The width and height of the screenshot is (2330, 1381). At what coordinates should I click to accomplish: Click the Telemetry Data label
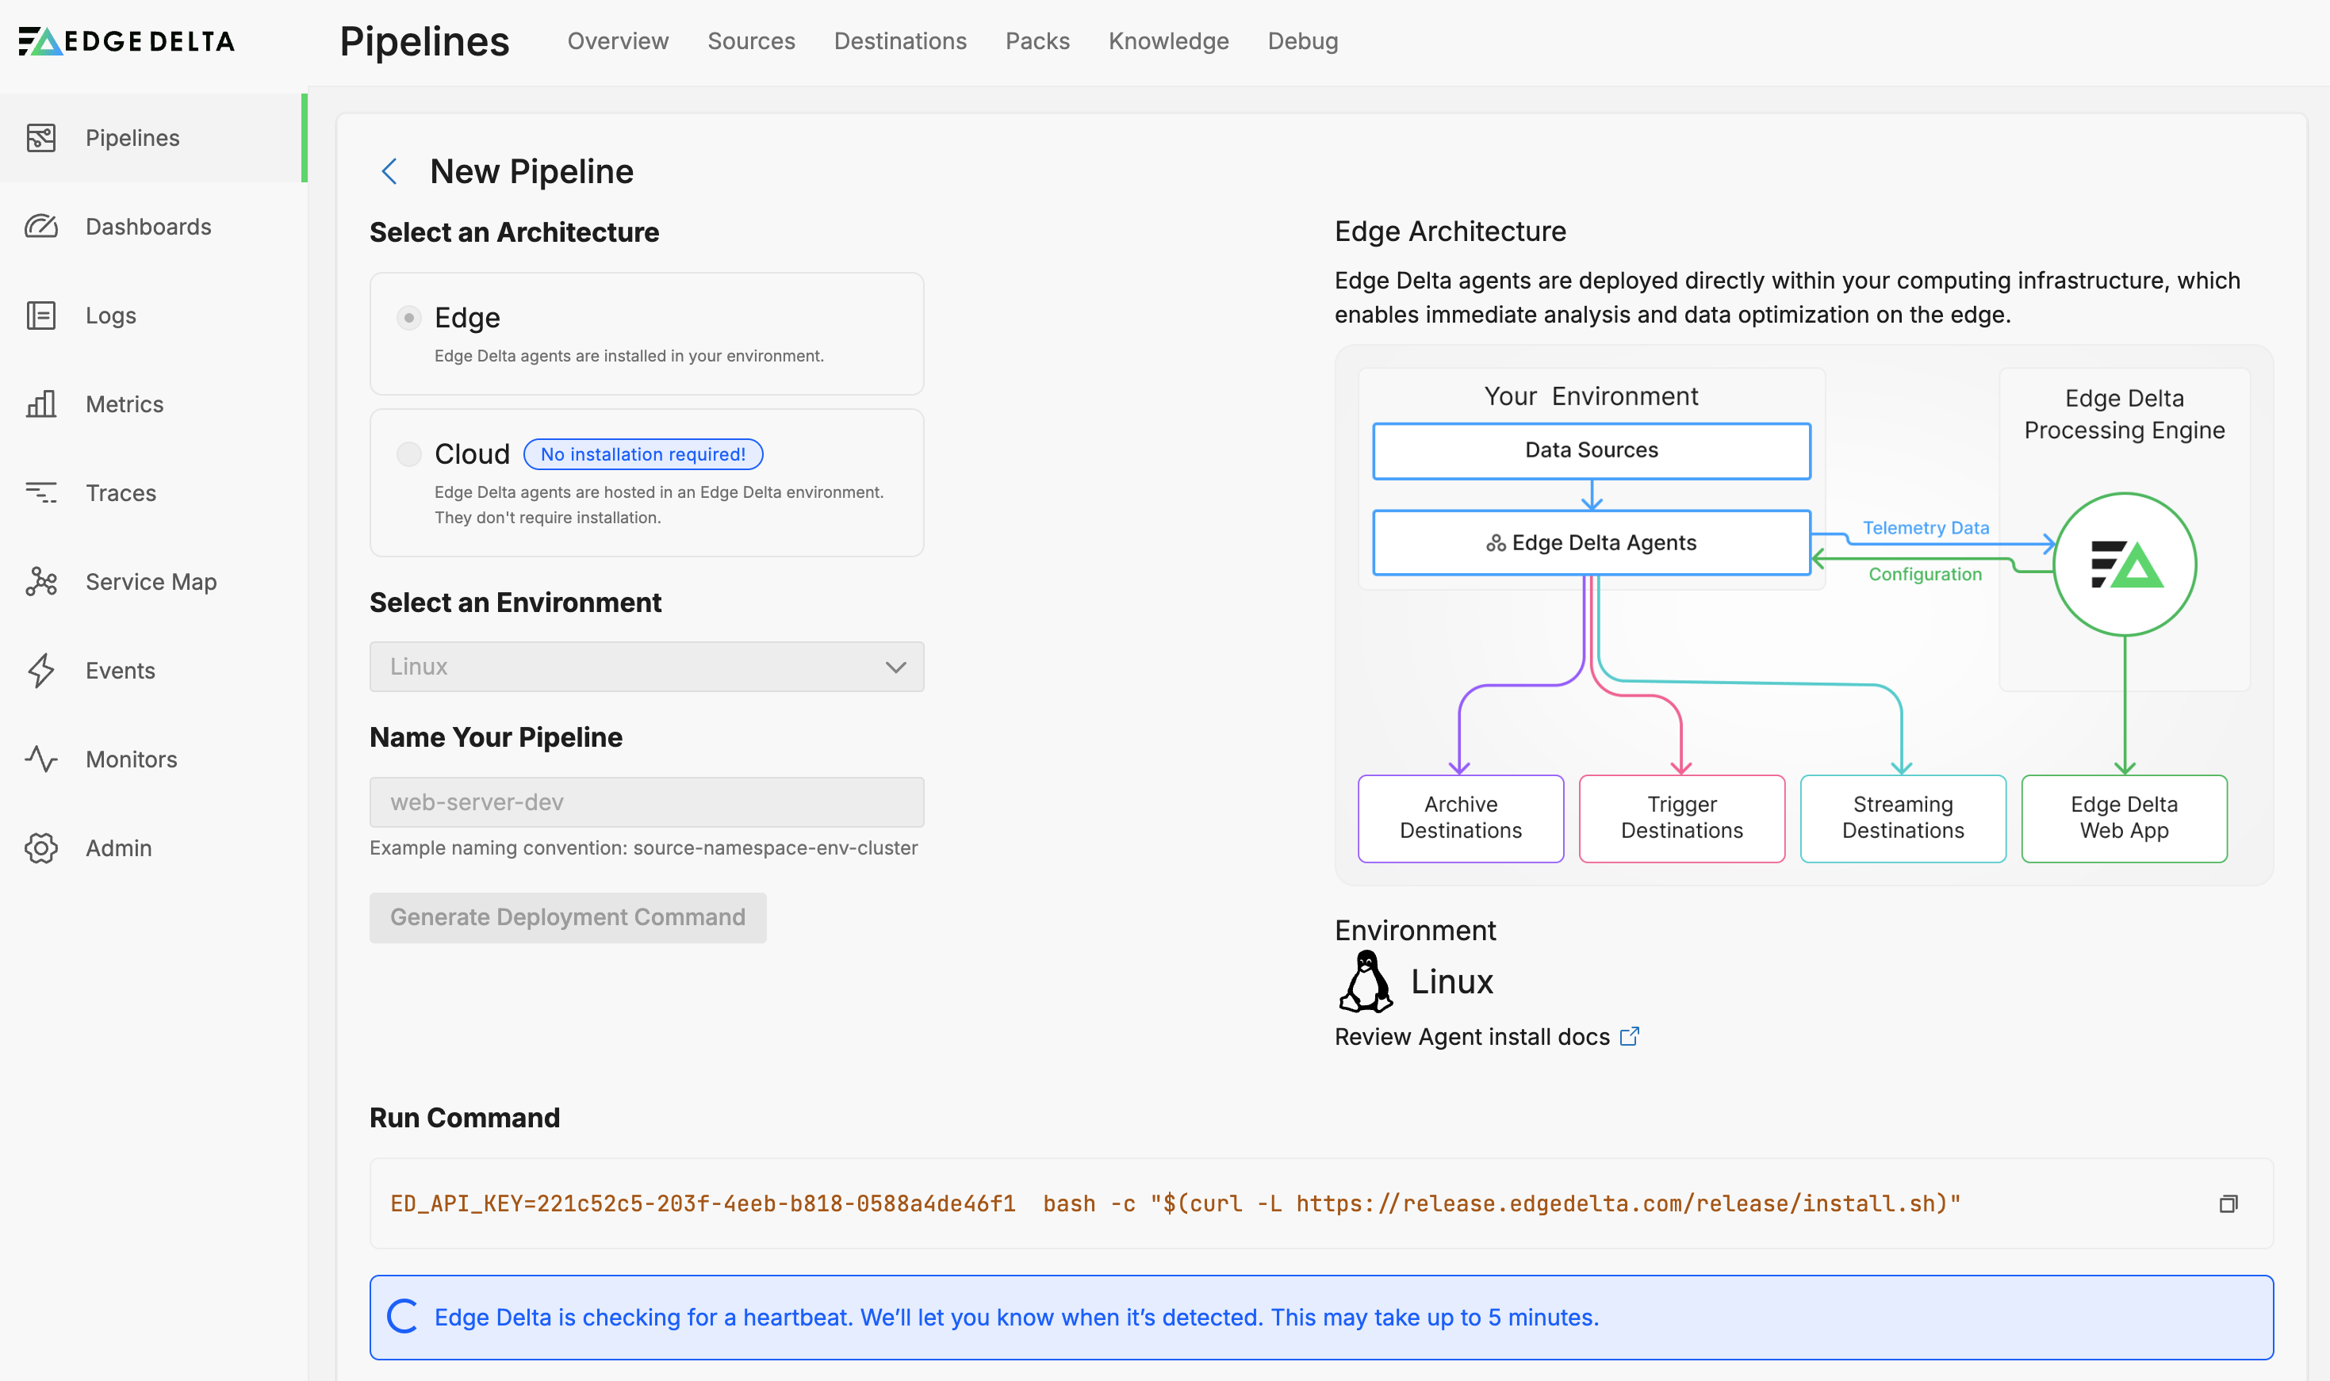tap(1925, 528)
